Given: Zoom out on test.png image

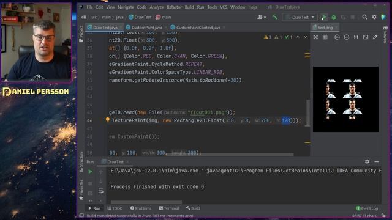Looking at the screenshot, I should tap(347, 37).
